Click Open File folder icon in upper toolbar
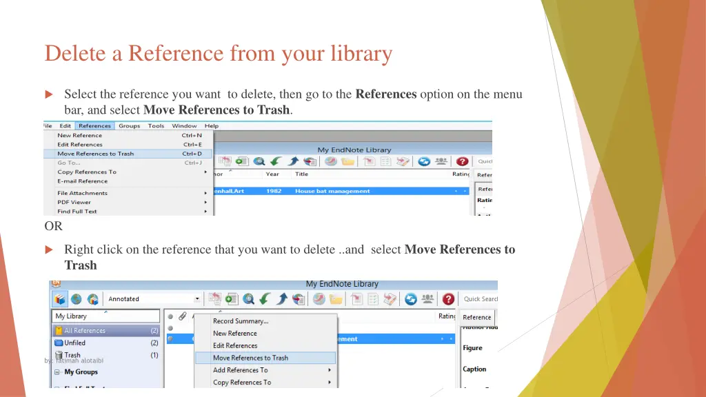Image resolution: width=706 pixels, height=397 pixels. click(347, 161)
